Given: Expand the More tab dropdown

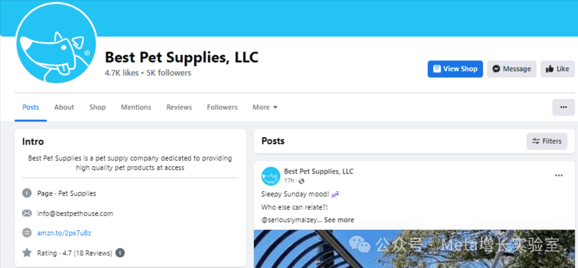Looking at the screenshot, I should tap(265, 107).
